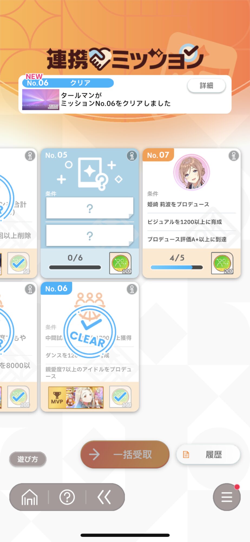Tap the checked 100 reward on left card

point(18,397)
